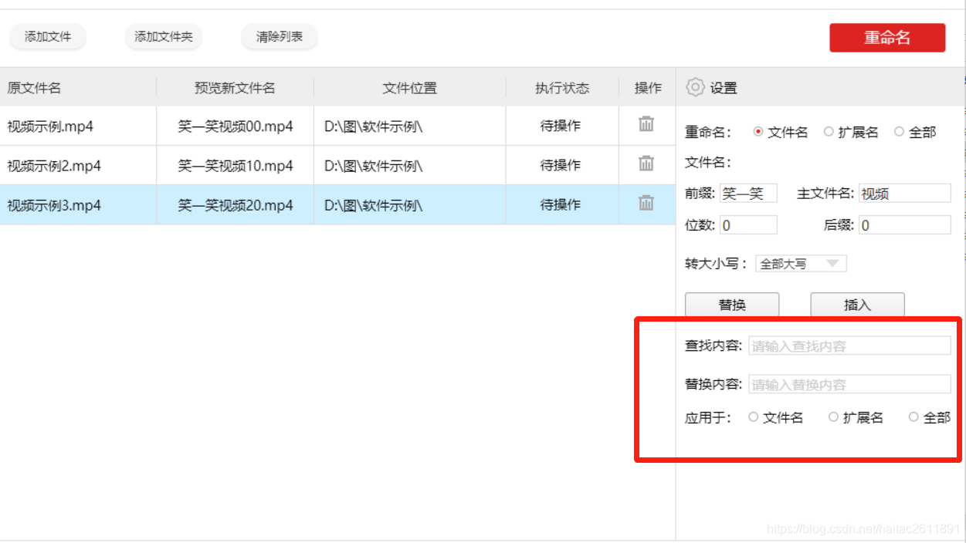Click the 操作 column header
966x543 pixels.
[x=648, y=88]
